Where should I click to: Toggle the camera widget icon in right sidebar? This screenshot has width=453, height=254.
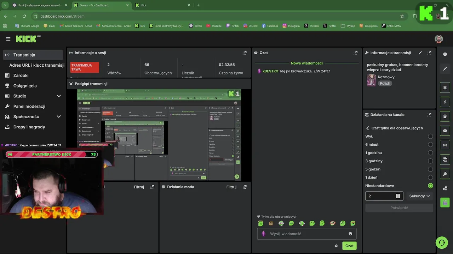(x=445, y=159)
